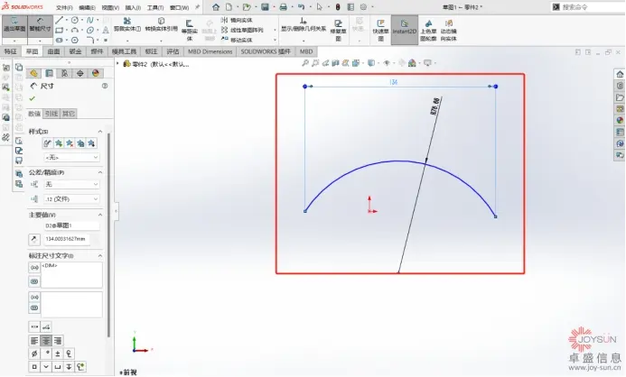Click the Rebuild traffic light icon

click(x=338, y=7)
